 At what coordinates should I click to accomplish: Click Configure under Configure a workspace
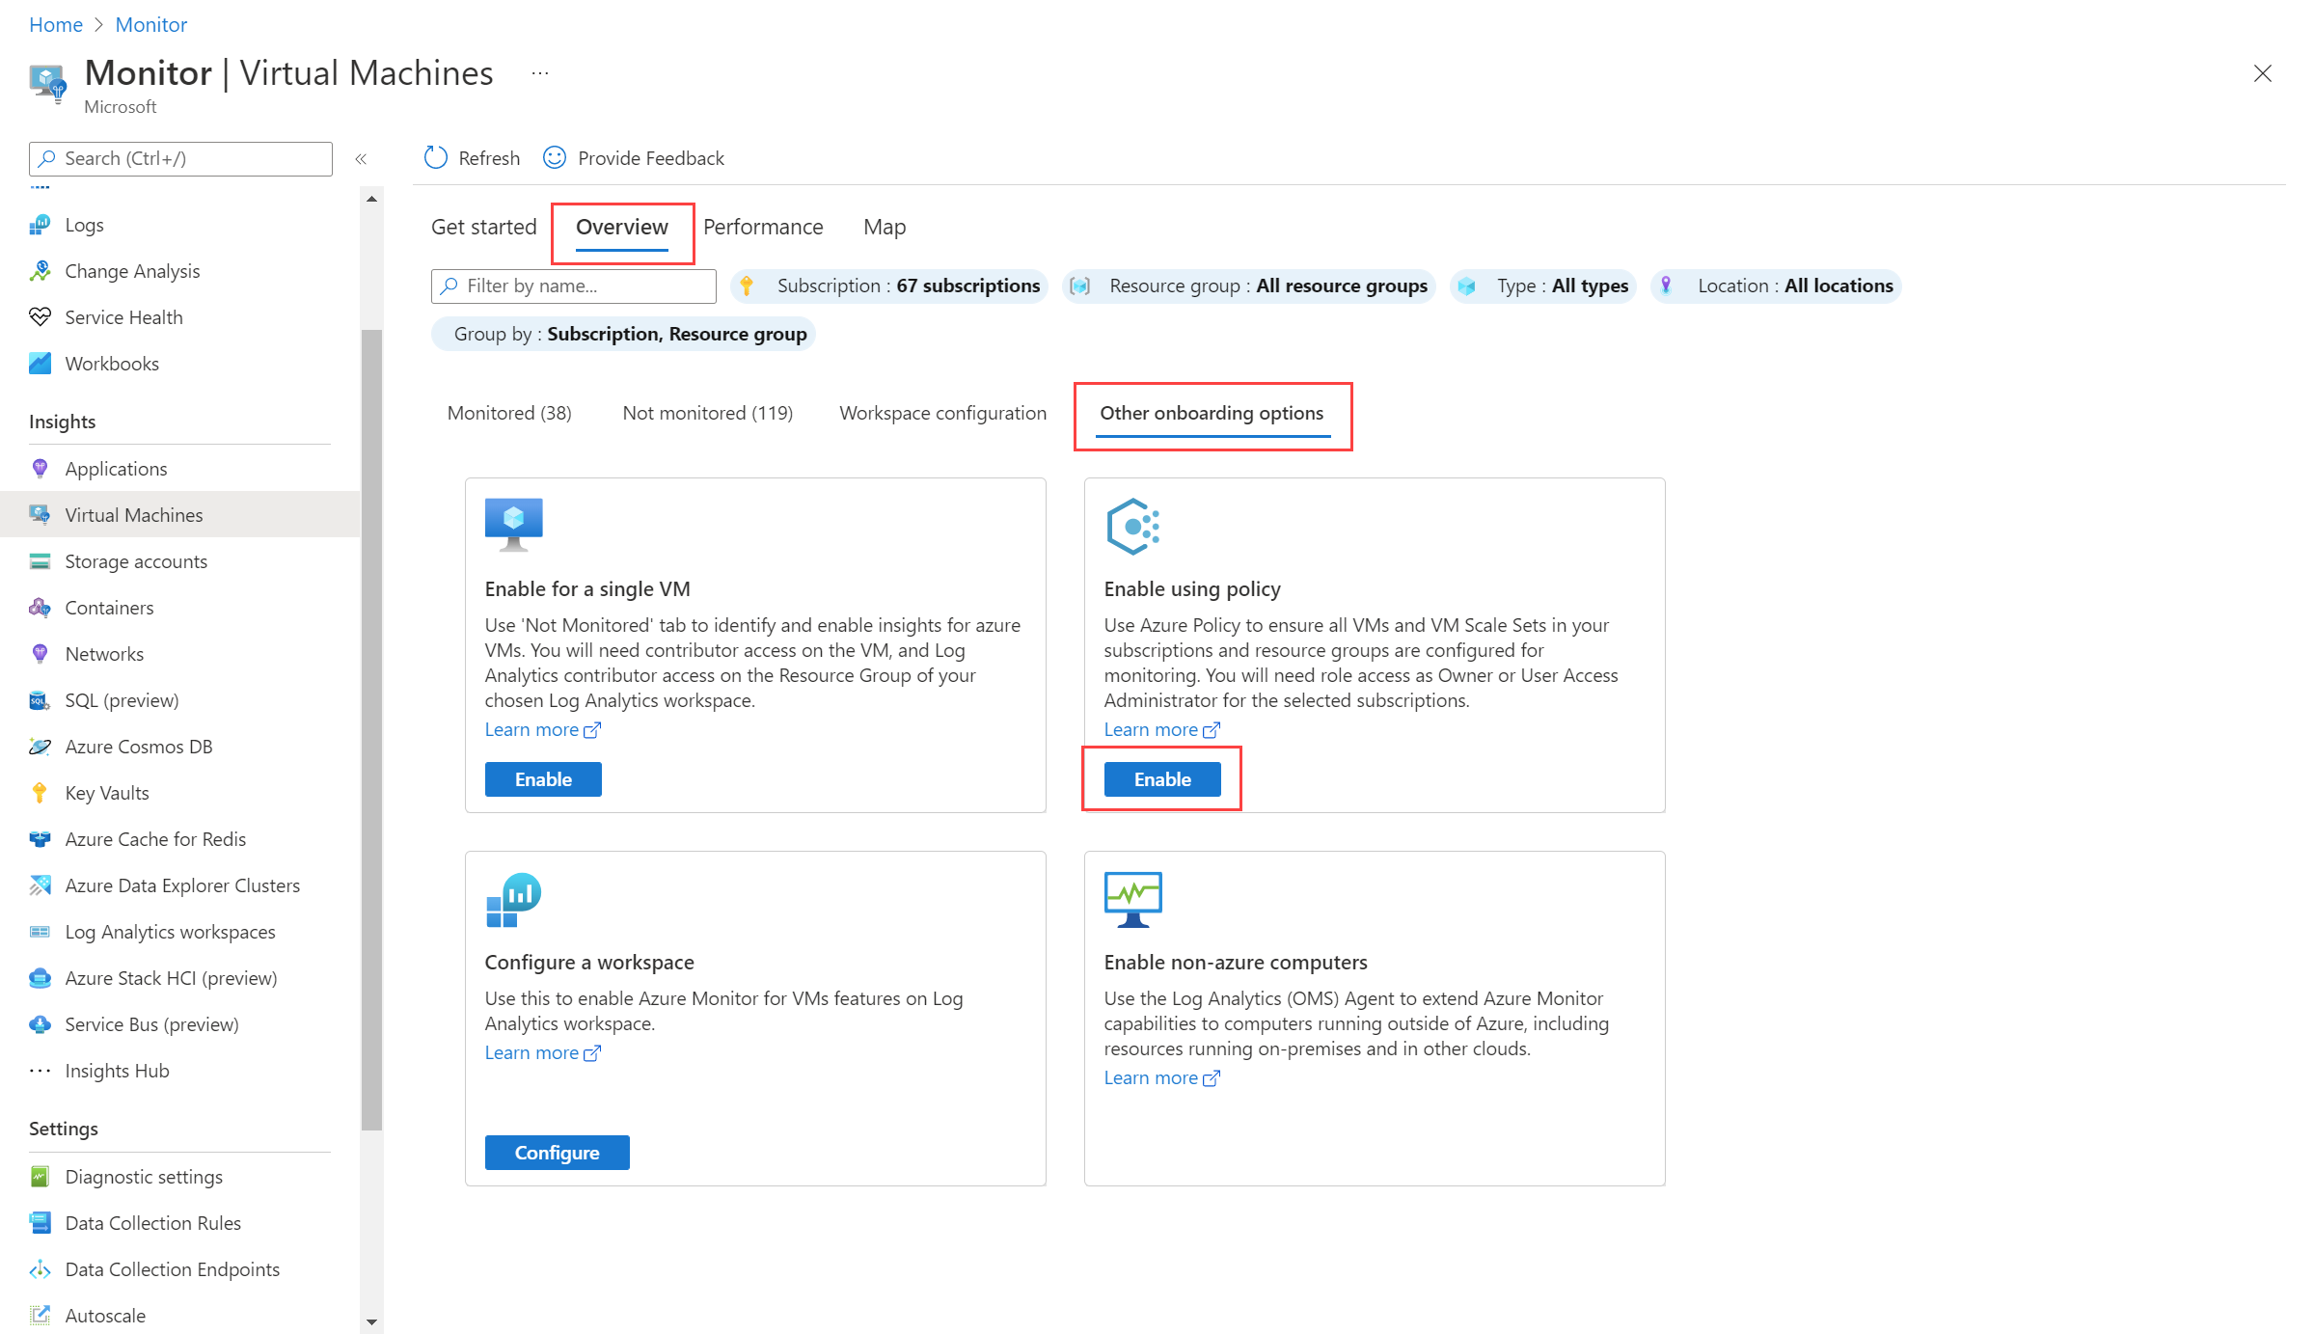pos(557,1153)
